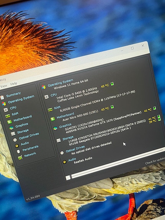Click the Graphics monitor icon in sidebar
Viewport: 165px width, 220px height.
pos(11,128)
